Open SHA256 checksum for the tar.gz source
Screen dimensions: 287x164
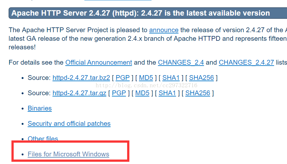click(x=198, y=93)
